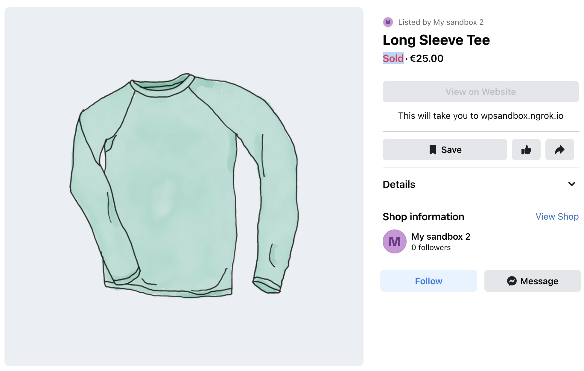584x371 pixels.
Task: Click the 0 followers count text
Action: (x=431, y=247)
